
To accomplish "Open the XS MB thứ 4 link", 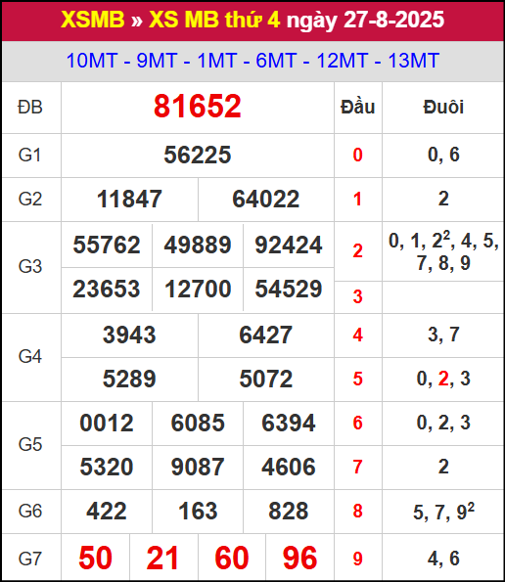I will tap(214, 20).
